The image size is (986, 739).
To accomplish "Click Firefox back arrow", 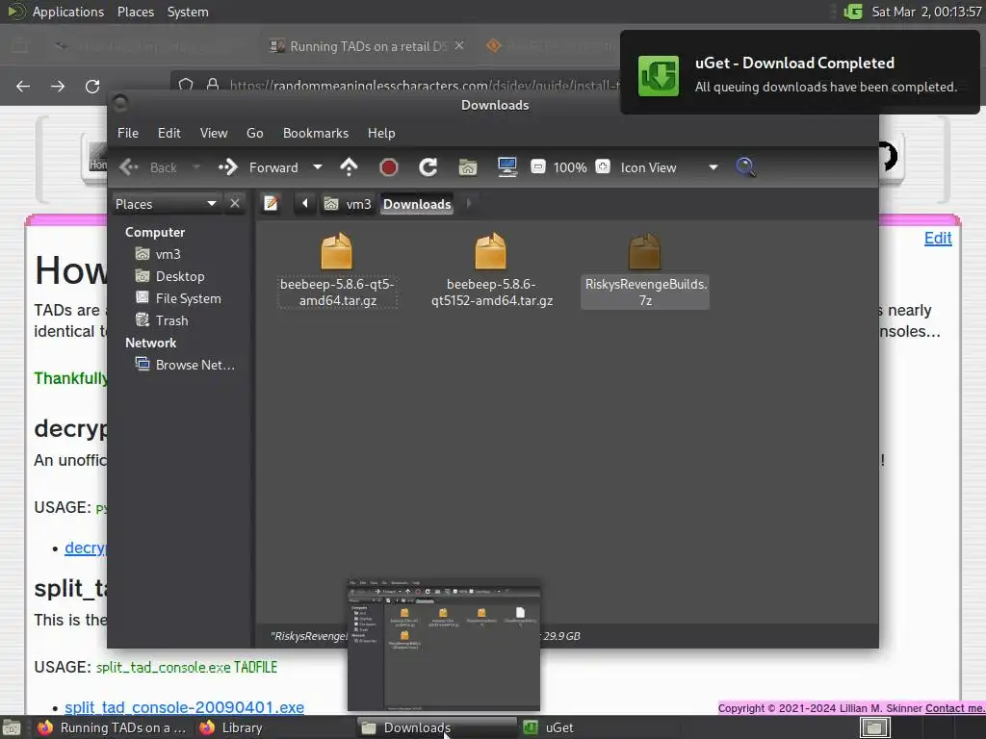I will click(23, 86).
